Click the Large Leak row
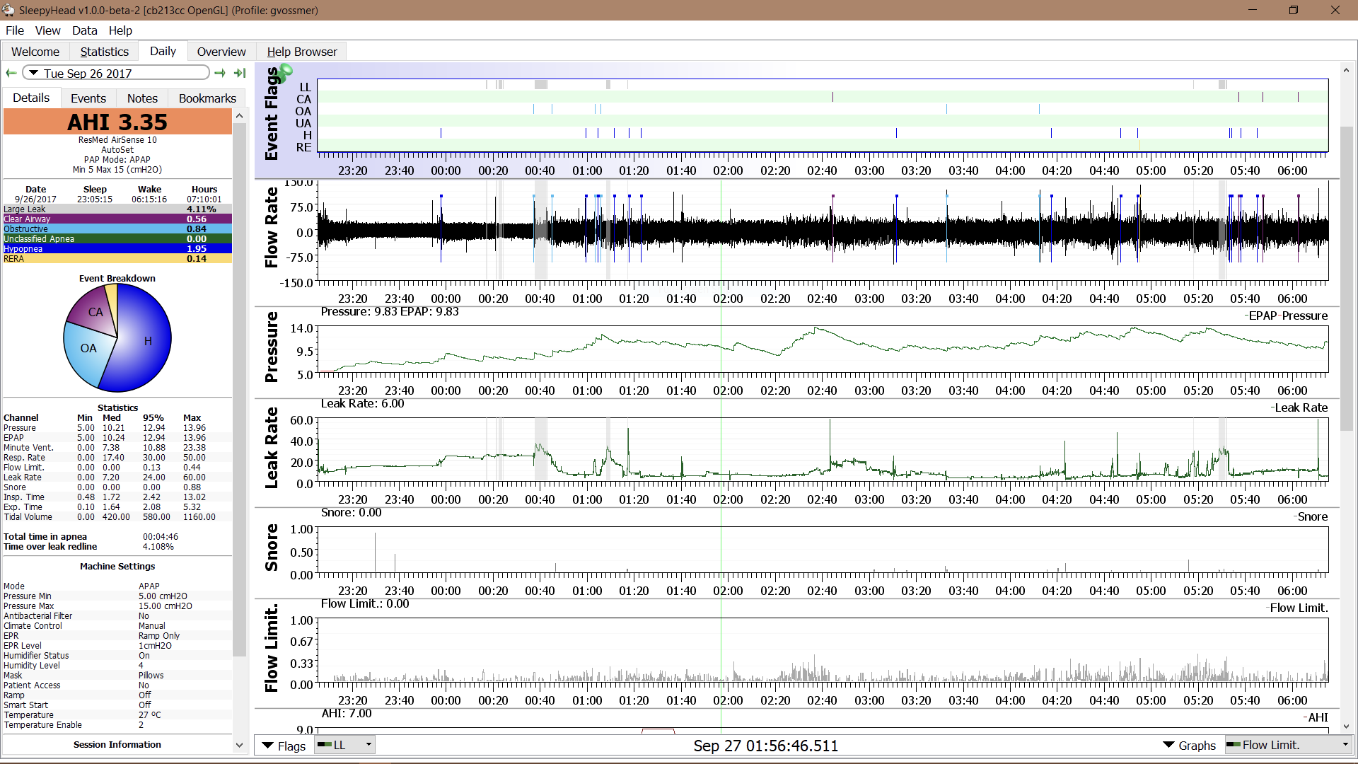The height and width of the screenshot is (764, 1358). point(117,209)
